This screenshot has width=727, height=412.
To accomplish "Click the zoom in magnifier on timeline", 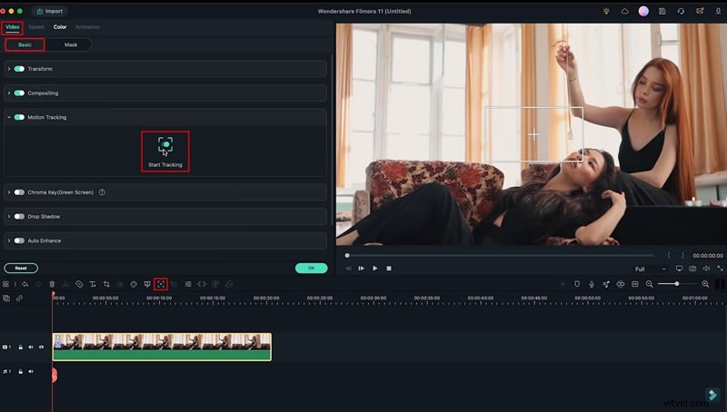I will (x=705, y=284).
